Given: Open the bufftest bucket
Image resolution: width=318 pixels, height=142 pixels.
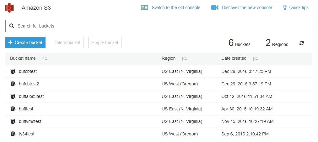Looking at the screenshot, I should (26, 109).
